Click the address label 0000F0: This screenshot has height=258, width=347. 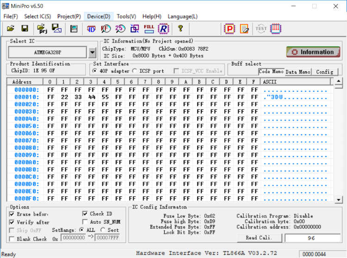(x=26, y=198)
